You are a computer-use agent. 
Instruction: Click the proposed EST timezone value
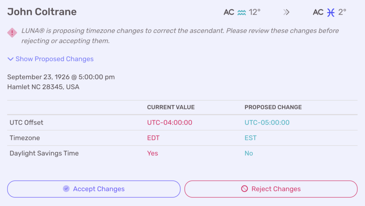pyautogui.click(x=251, y=138)
